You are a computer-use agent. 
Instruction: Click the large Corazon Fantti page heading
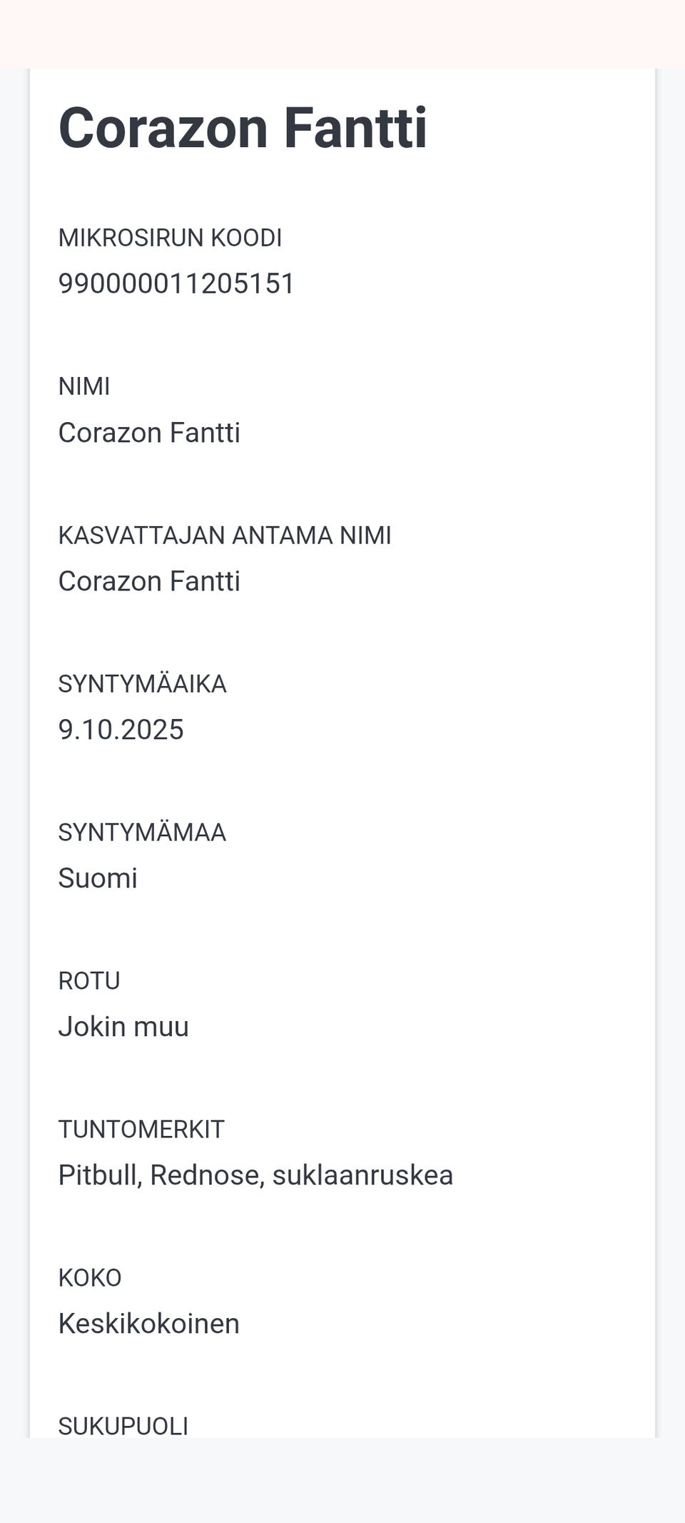[x=243, y=128]
